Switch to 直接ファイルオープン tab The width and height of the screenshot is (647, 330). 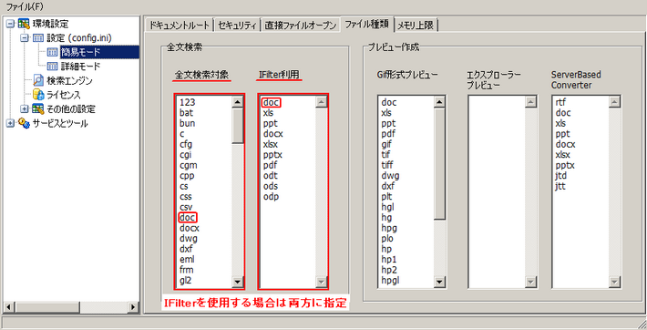pos(301,26)
